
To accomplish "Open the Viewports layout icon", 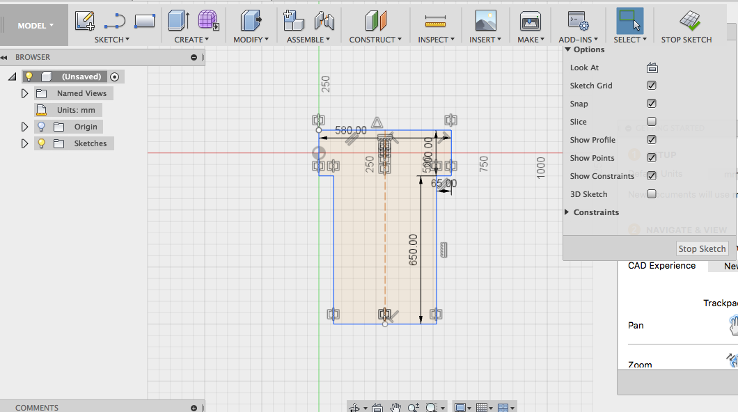I will pos(503,408).
